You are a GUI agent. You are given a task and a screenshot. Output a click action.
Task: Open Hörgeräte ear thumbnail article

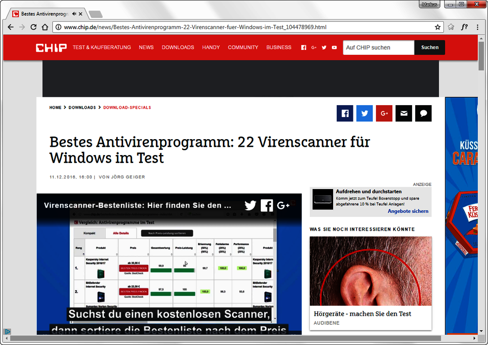[370, 271]
